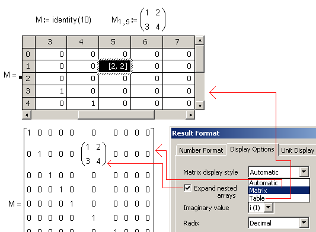The image size is (316, 232).
Task: Click the cell with 1 in row 4
Action: click(x=82, y=103)
